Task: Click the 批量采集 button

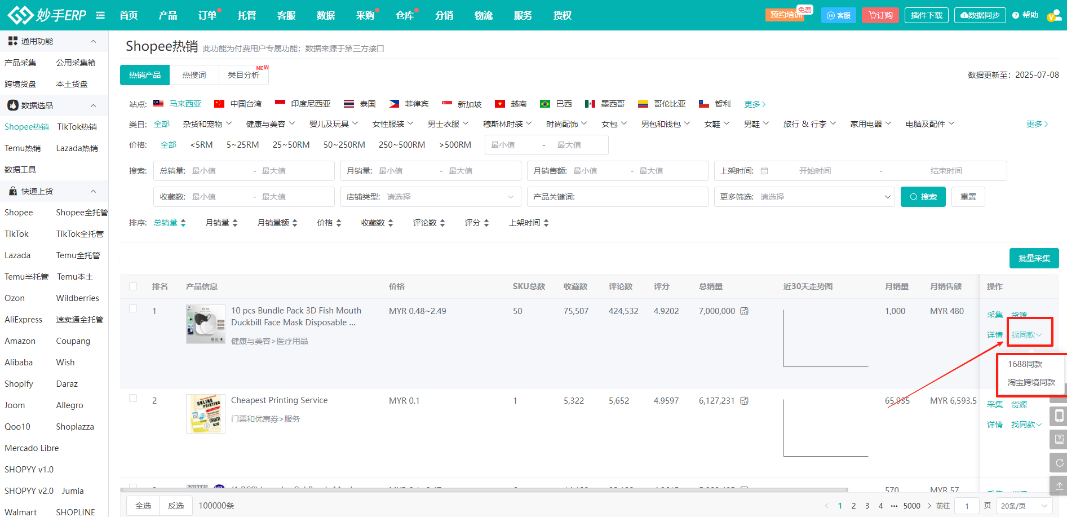Action: tap(1034, 258)
